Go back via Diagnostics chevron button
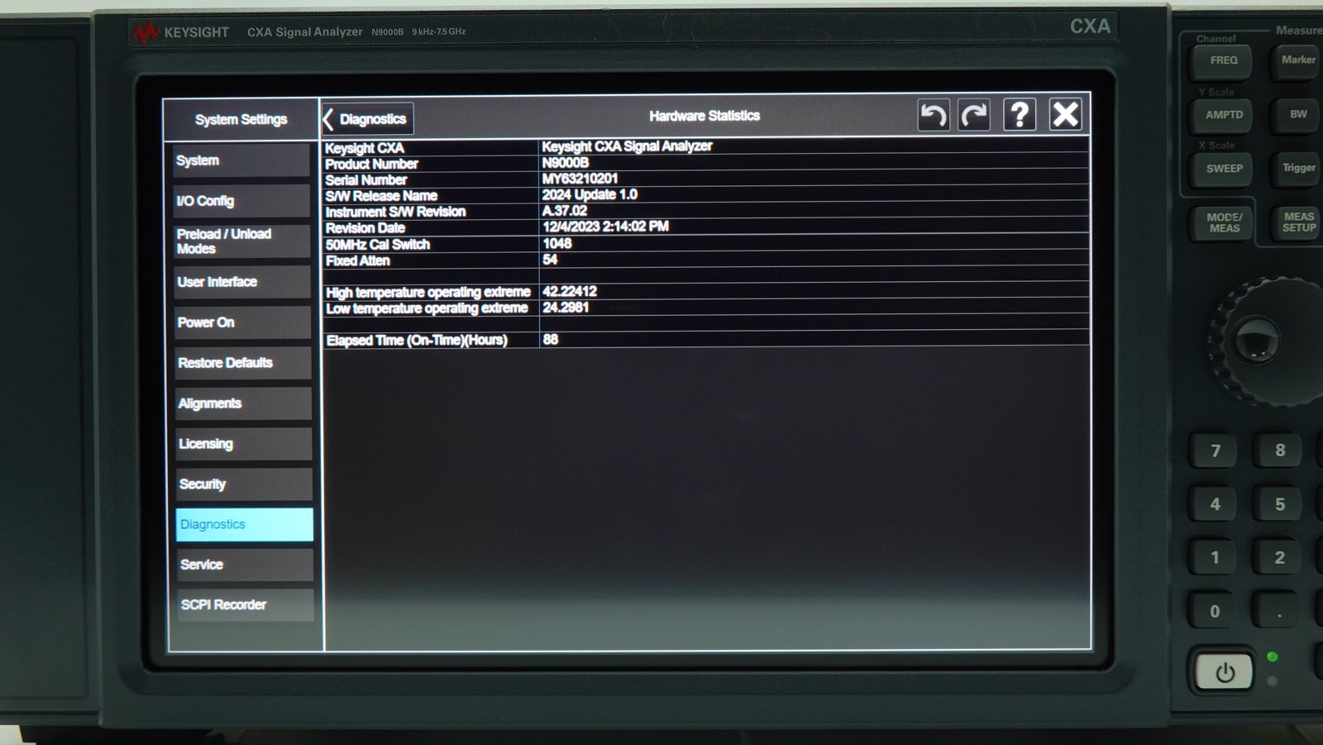The width and height of the screenshot is (1323, 745). click(367, 119)
